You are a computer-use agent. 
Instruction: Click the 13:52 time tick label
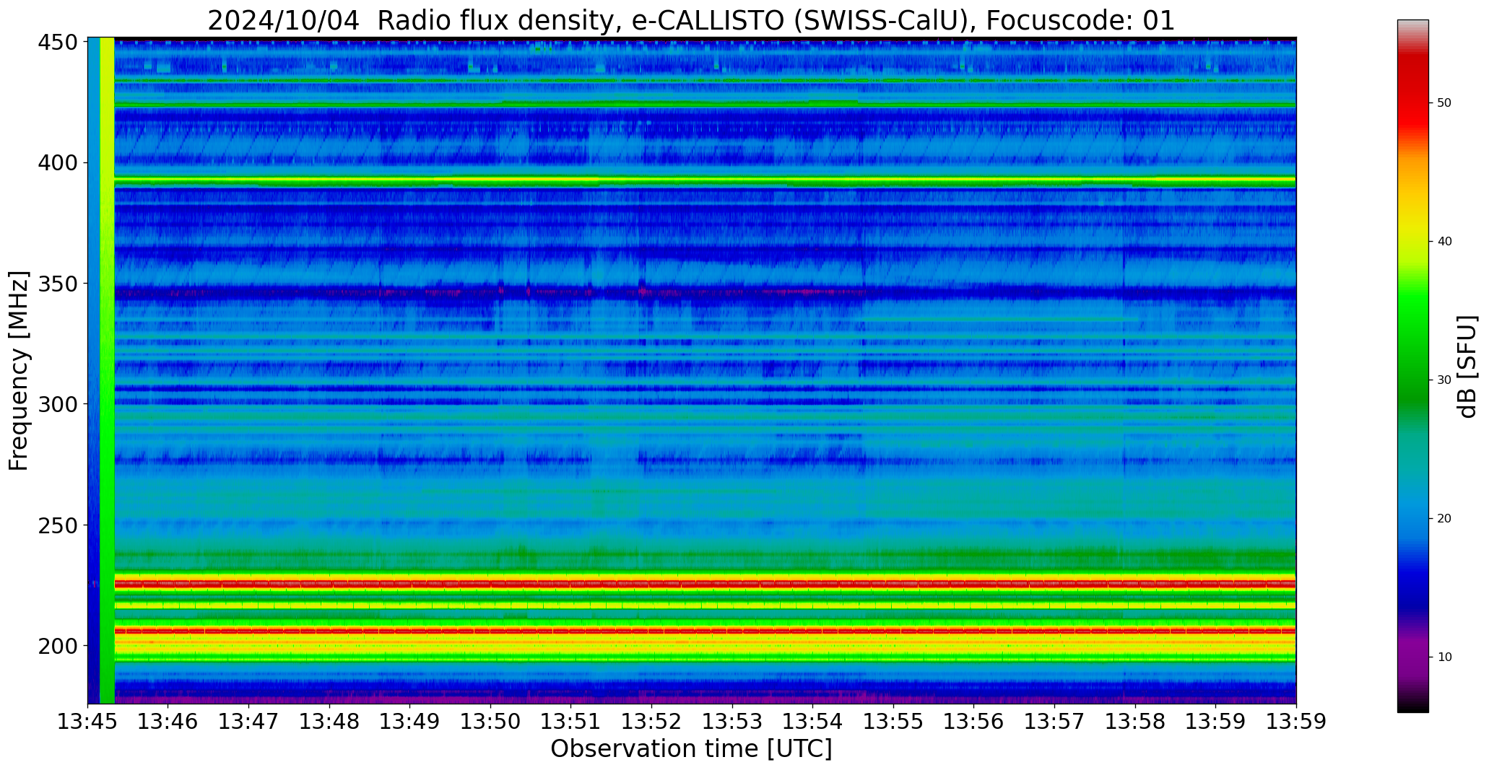(x=652, y=722)
